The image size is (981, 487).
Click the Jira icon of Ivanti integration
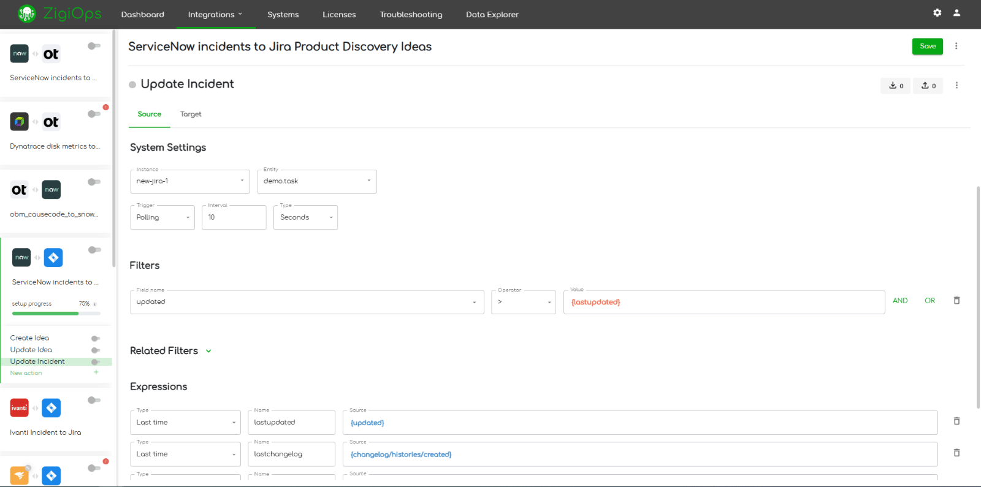tap(52, 408)
